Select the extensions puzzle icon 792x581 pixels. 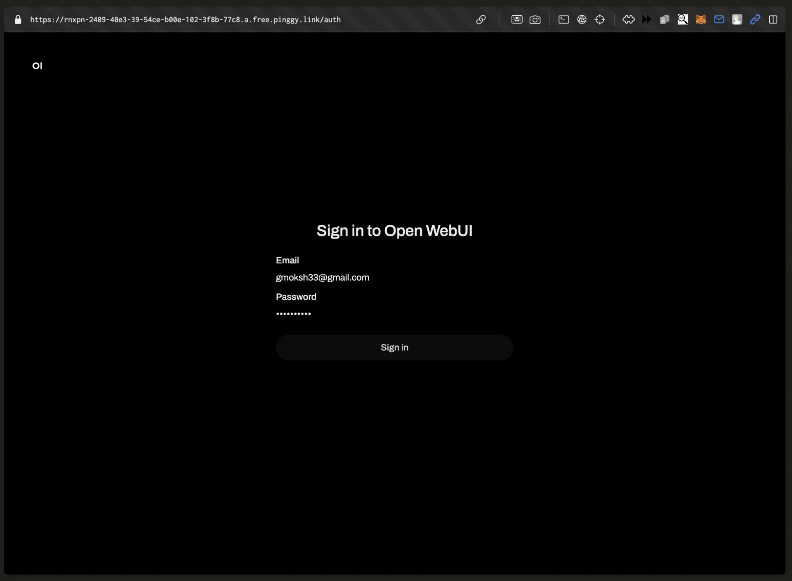pyautogui.click(x=628, y=19)
